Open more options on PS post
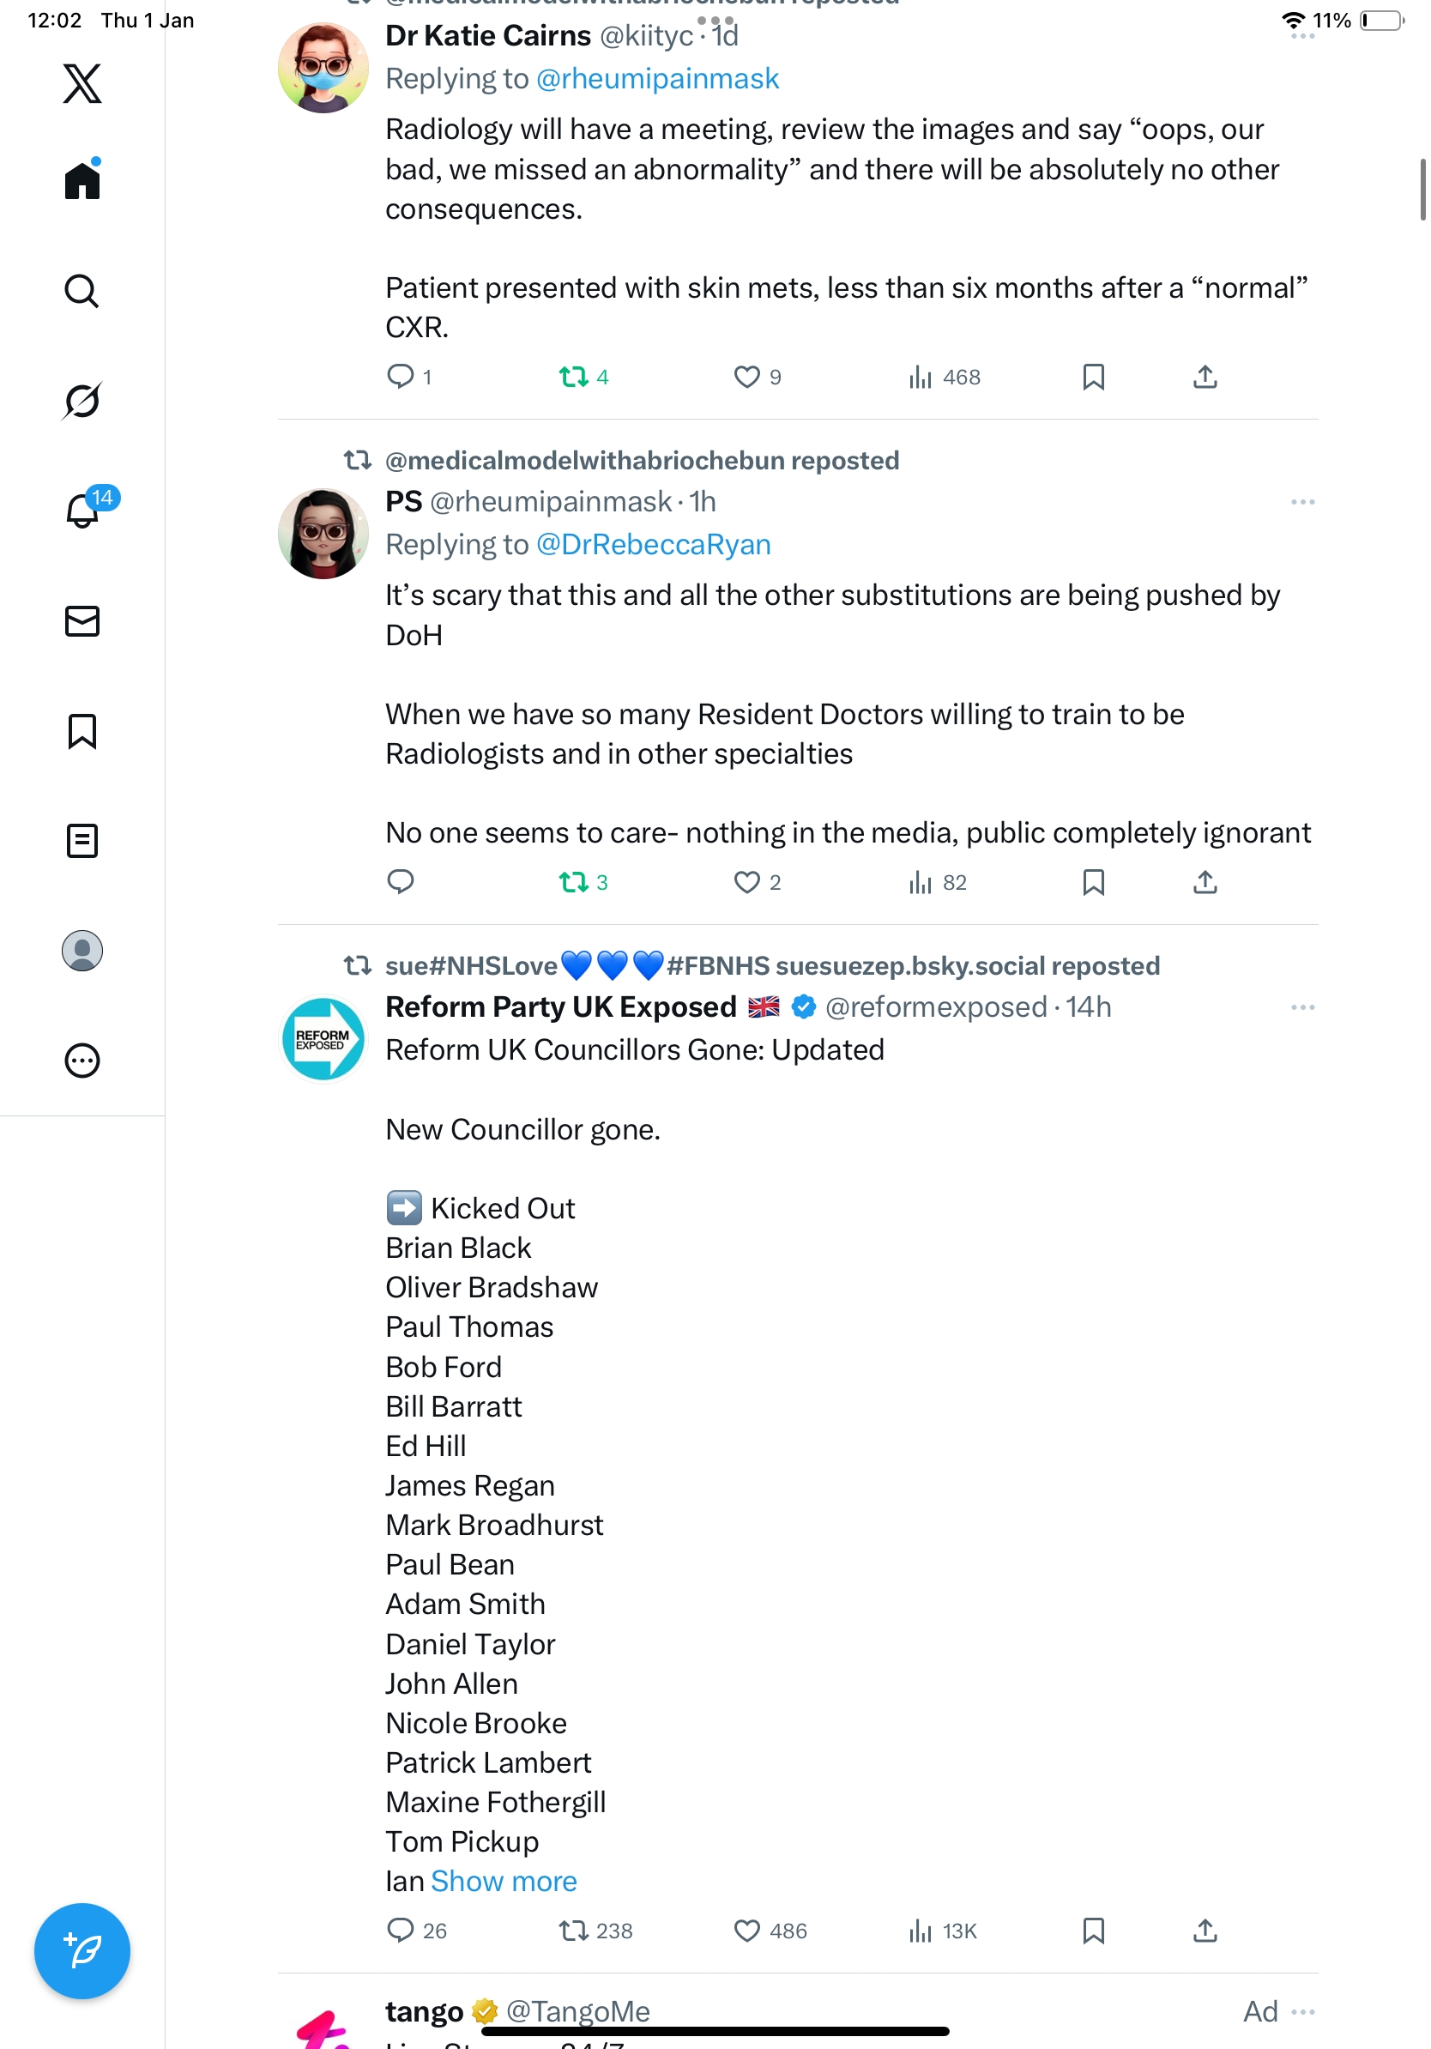 pyautogui.click(x=1302, y=503)
